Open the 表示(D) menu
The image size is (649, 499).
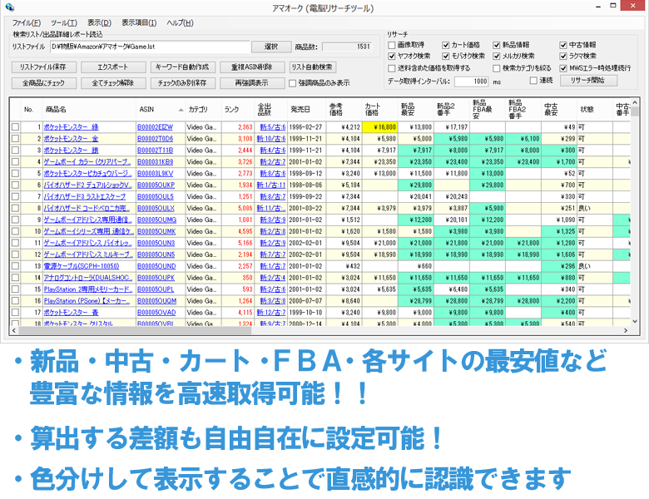(99, 22)
